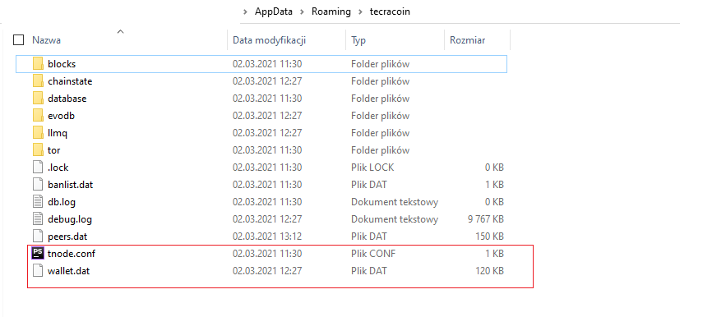Select the wallet.dat file icon
The width and height of the screenshot is (726, 317).
(x=38, y=271)
